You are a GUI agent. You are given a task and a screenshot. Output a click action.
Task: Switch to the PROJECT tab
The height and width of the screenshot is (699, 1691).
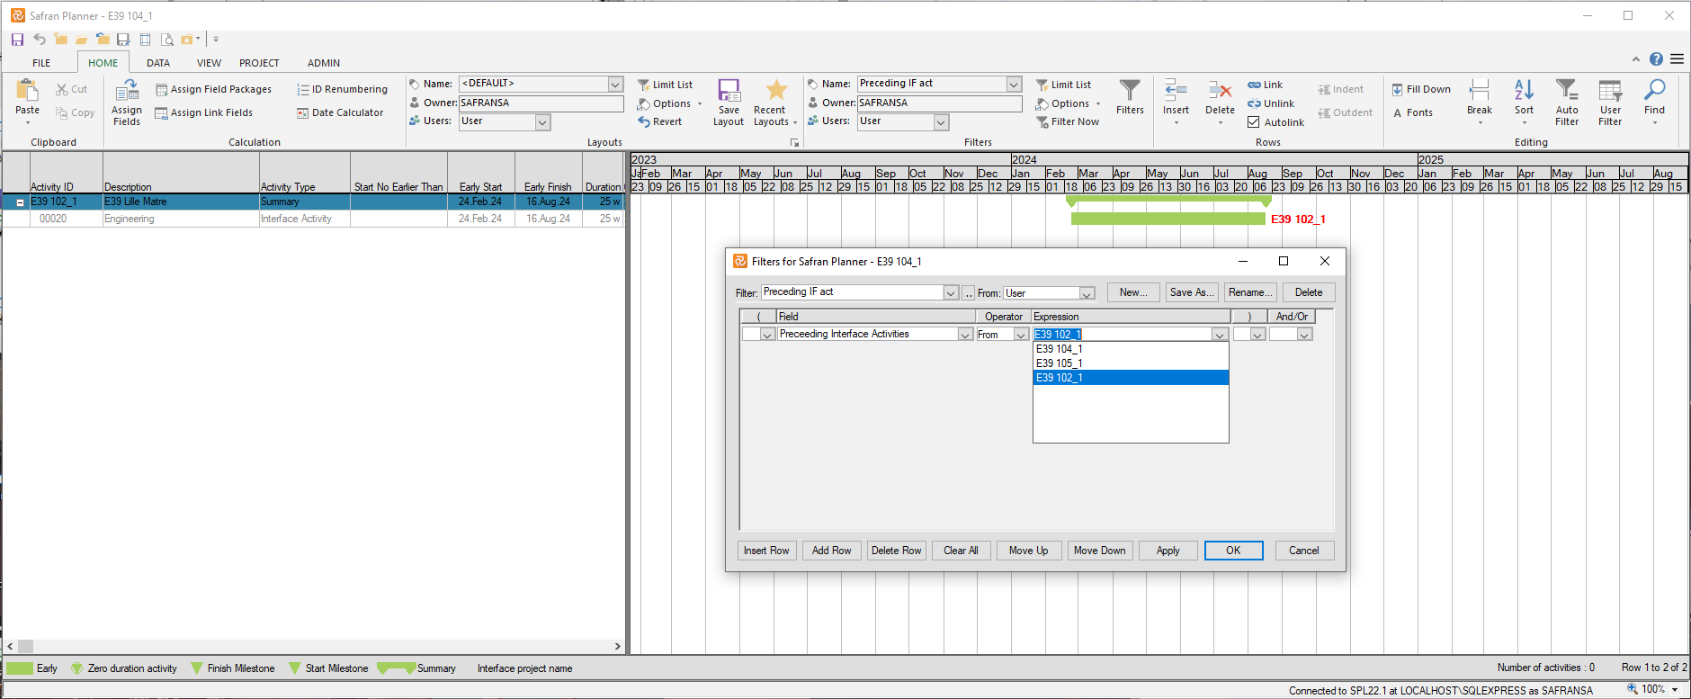click(259, 63)
